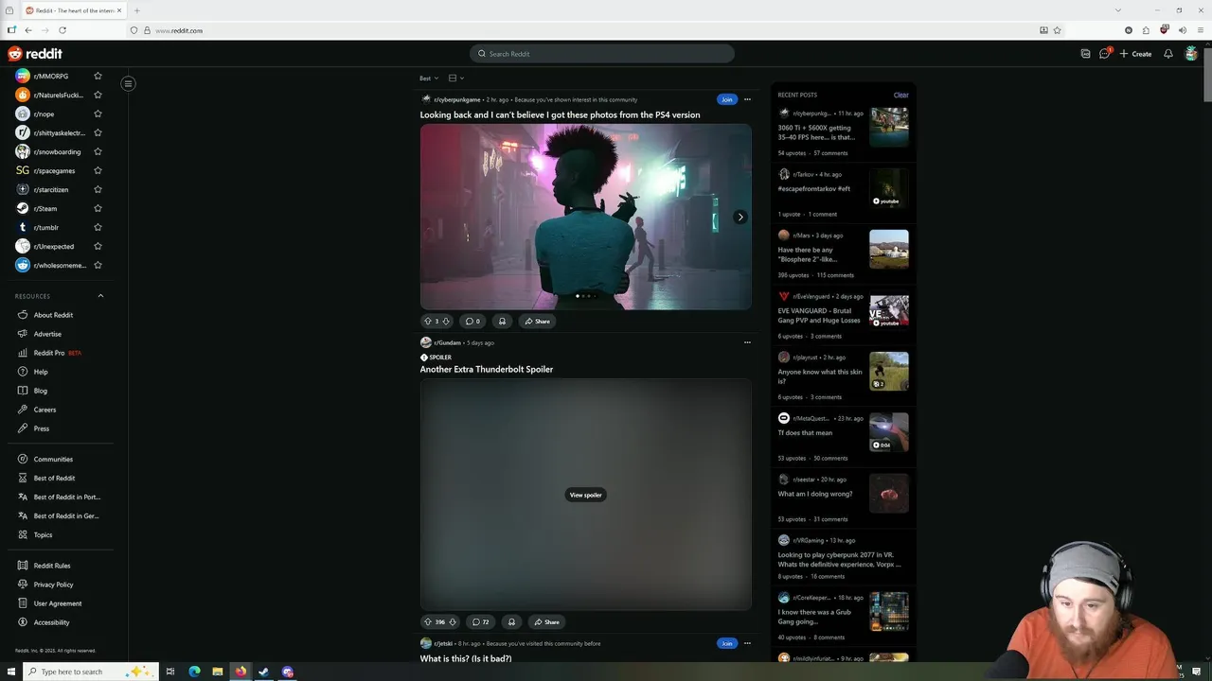The height and width of the screenshot is (681, 1212).
Task: Upvote the Extra Thunderbolt Spoiler post
Action: [427, 622]
